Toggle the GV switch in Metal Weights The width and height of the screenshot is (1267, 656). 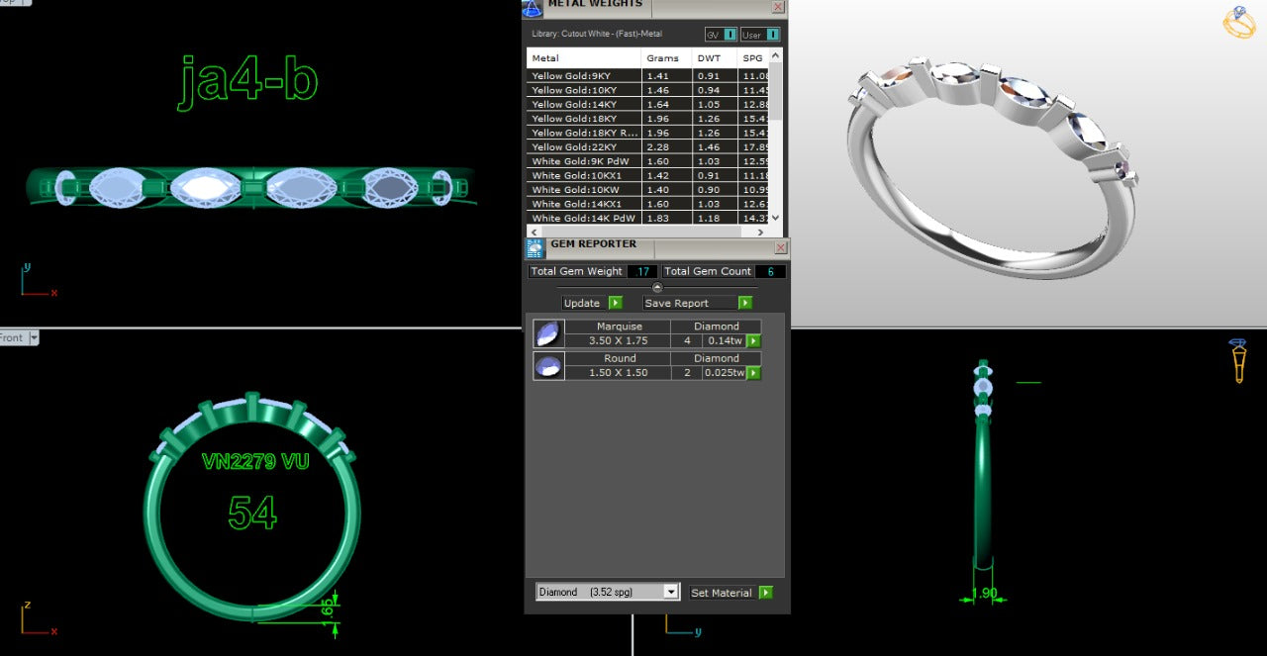[x=721, y=35]
